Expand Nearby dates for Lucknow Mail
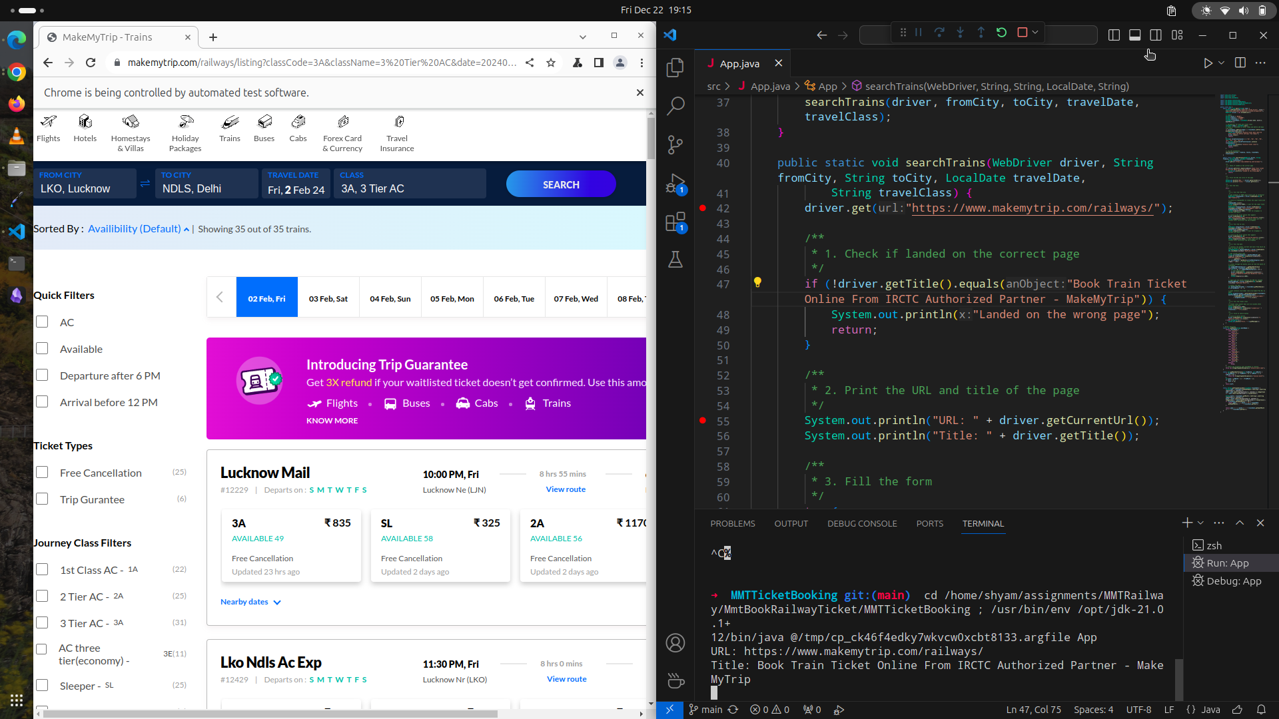Screen dimensions: 1279x719 pos(250,602)
